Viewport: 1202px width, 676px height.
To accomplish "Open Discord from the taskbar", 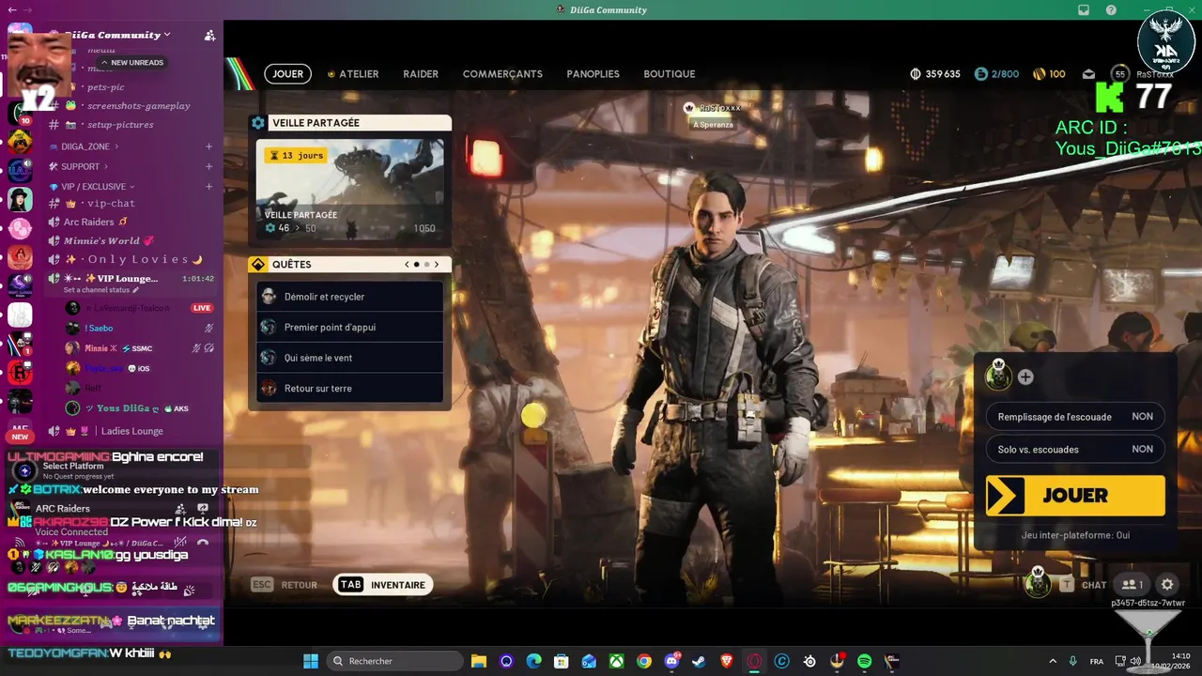I will click(x=671, y=661).
